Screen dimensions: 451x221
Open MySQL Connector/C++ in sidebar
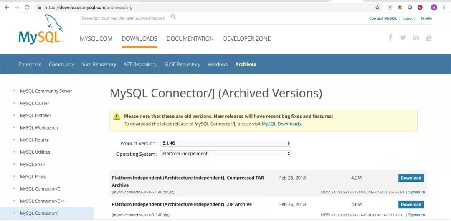pos(43,201)
